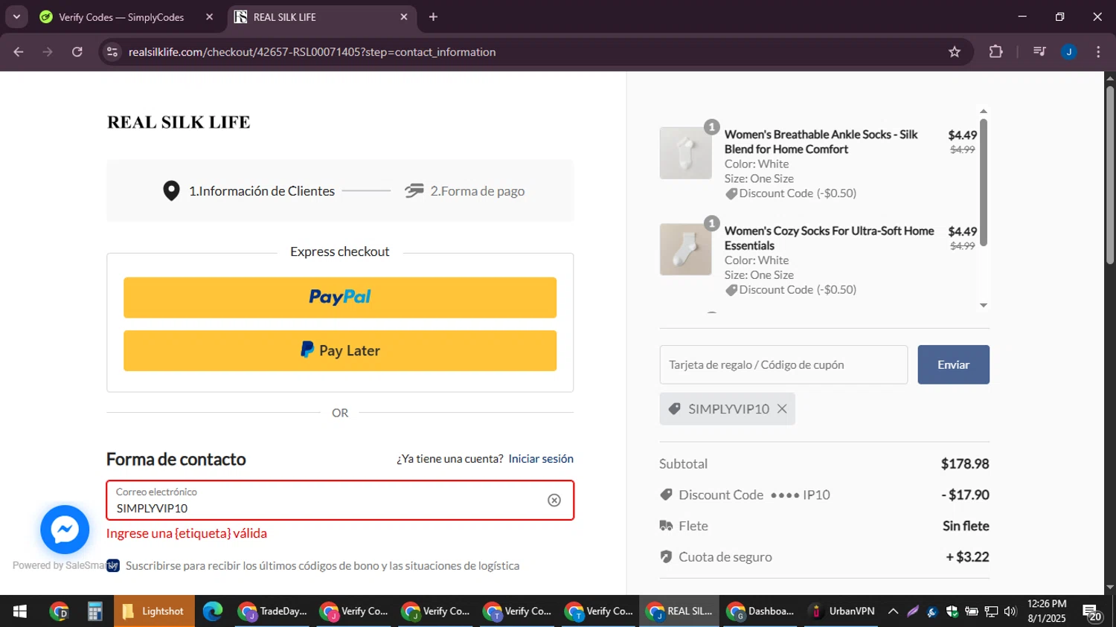The height and width of the screenshot is (627, 1116).
Task: Click the discount amount -$17.90
Action: pos(965,495)
